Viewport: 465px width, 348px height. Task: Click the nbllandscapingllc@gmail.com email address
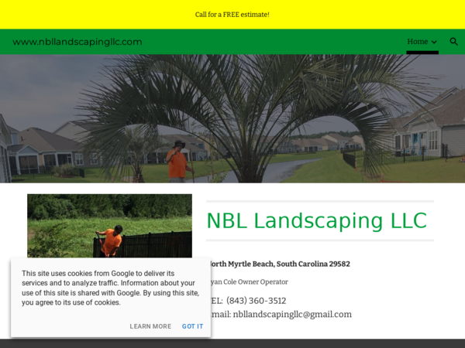coord(292,314)
